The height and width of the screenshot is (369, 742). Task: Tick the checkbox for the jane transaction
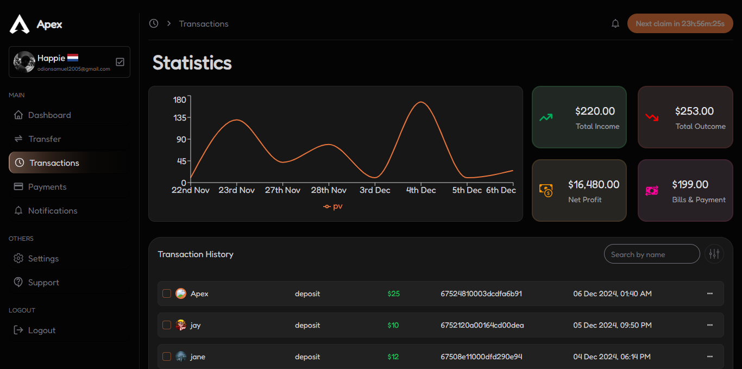(x=167, y=357)
